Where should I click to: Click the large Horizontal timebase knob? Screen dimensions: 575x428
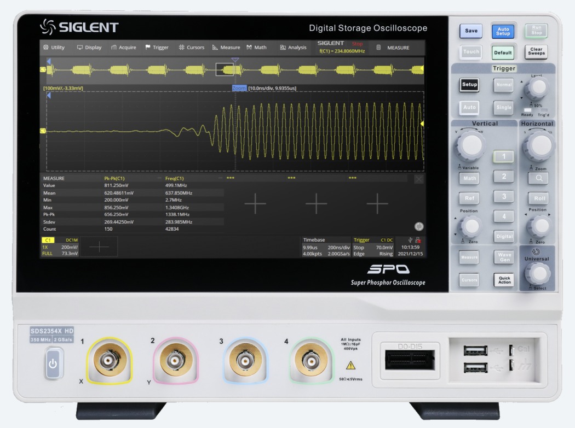pos(539,145)
